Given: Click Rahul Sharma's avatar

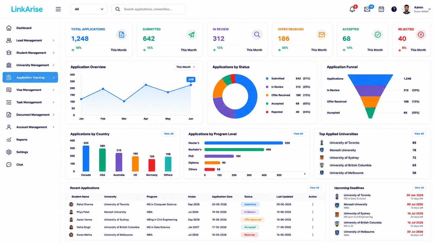Looking at the screenshot, I should [x=71, y=204].
